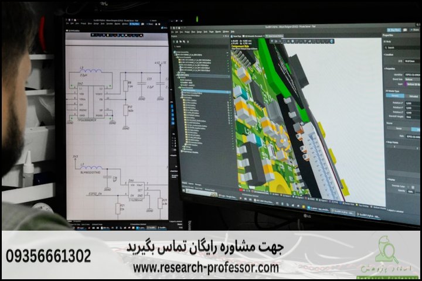The width and height of the screenshot is (422, 281).
Task: Open the www.research-professor.com link
Action: [x=206, y=268]
